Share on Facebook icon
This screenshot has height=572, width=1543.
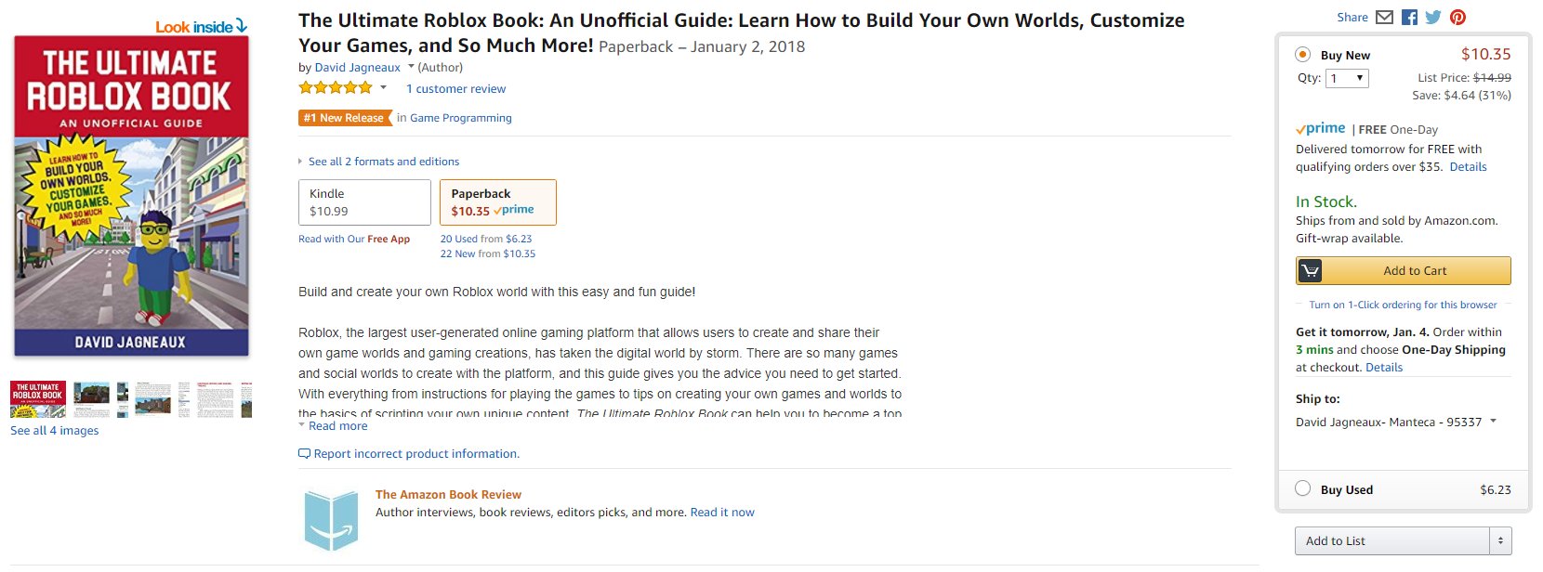pos(1410,18)
